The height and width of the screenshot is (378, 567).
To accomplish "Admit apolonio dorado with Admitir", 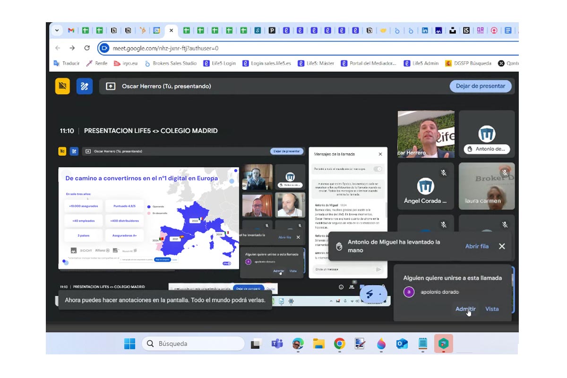I will tap(465, 309).
